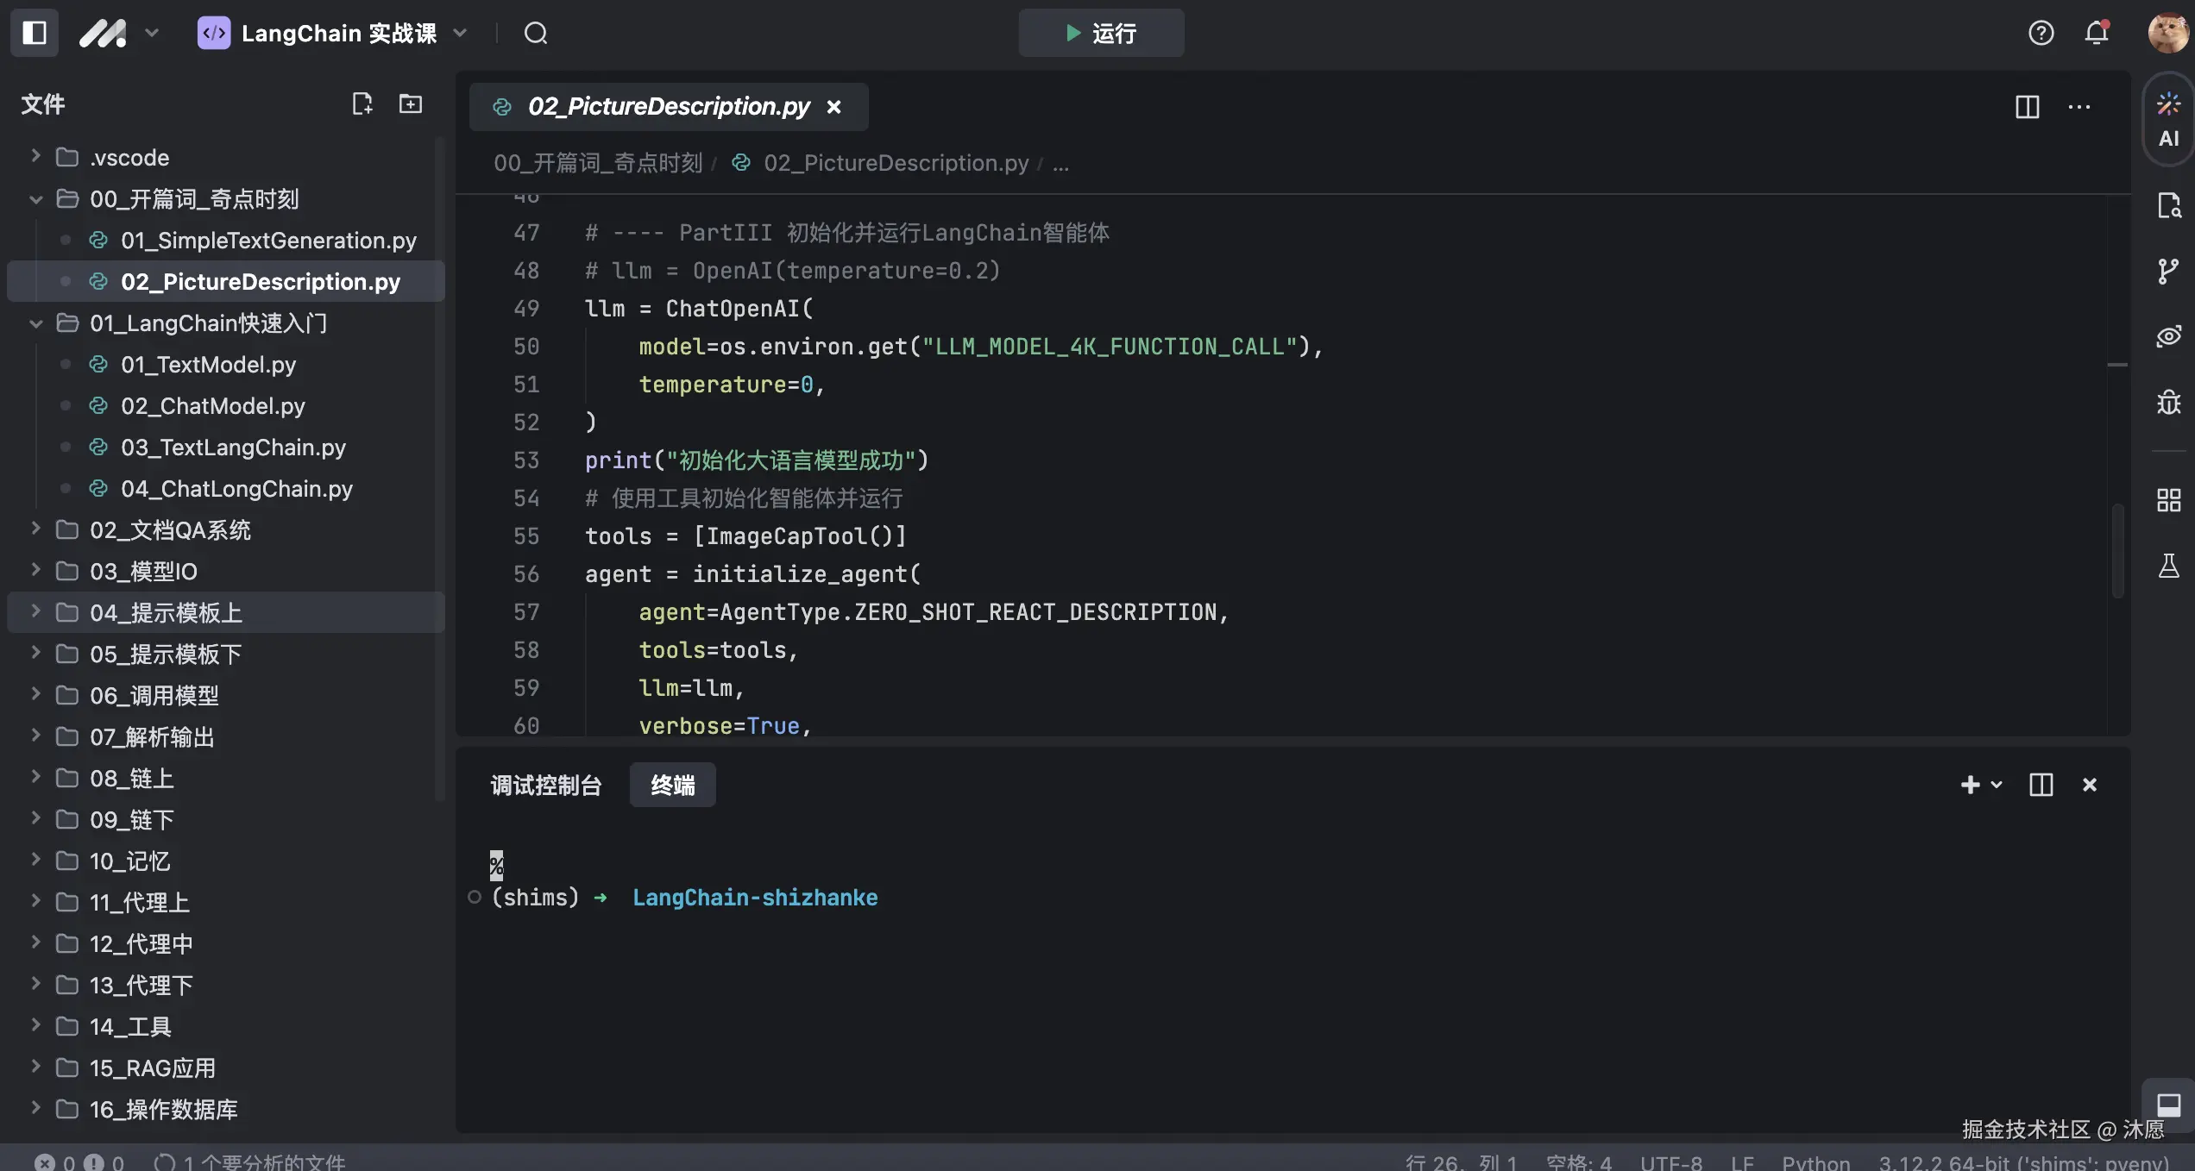Split the editor with split icon
The width and height of the screenshot is (2195, 1171).
(x=2027, y=107)
